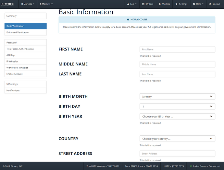Open the Bitcoin Markets dropdown menu

coord(28,4)
